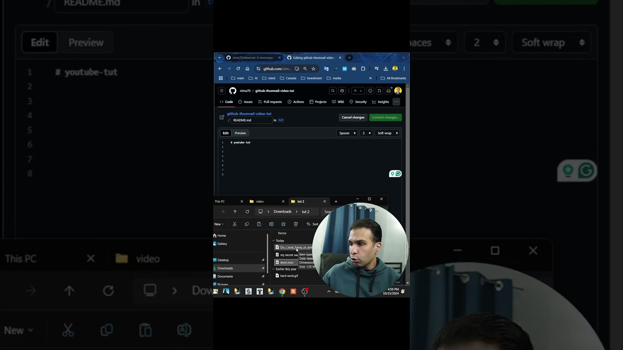Open OBS Studio icon in the taskbar
The image size is (623, 350).
305,291
